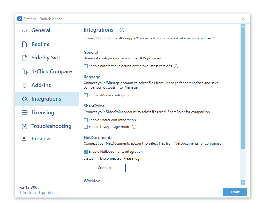Click the v2.15.300 version text
The height and width of the screenshot is (211, 263).
coord(29,187)
